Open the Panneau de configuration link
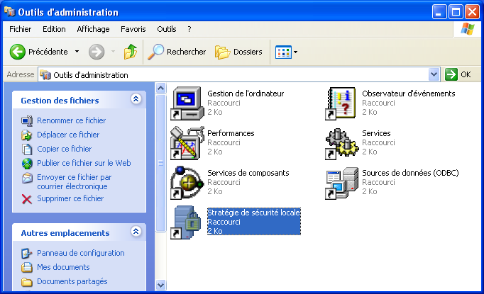Screen dimensions: 484x294 tap(80, 253)
